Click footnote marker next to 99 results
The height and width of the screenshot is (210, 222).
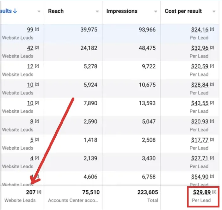tap(37, 29)
